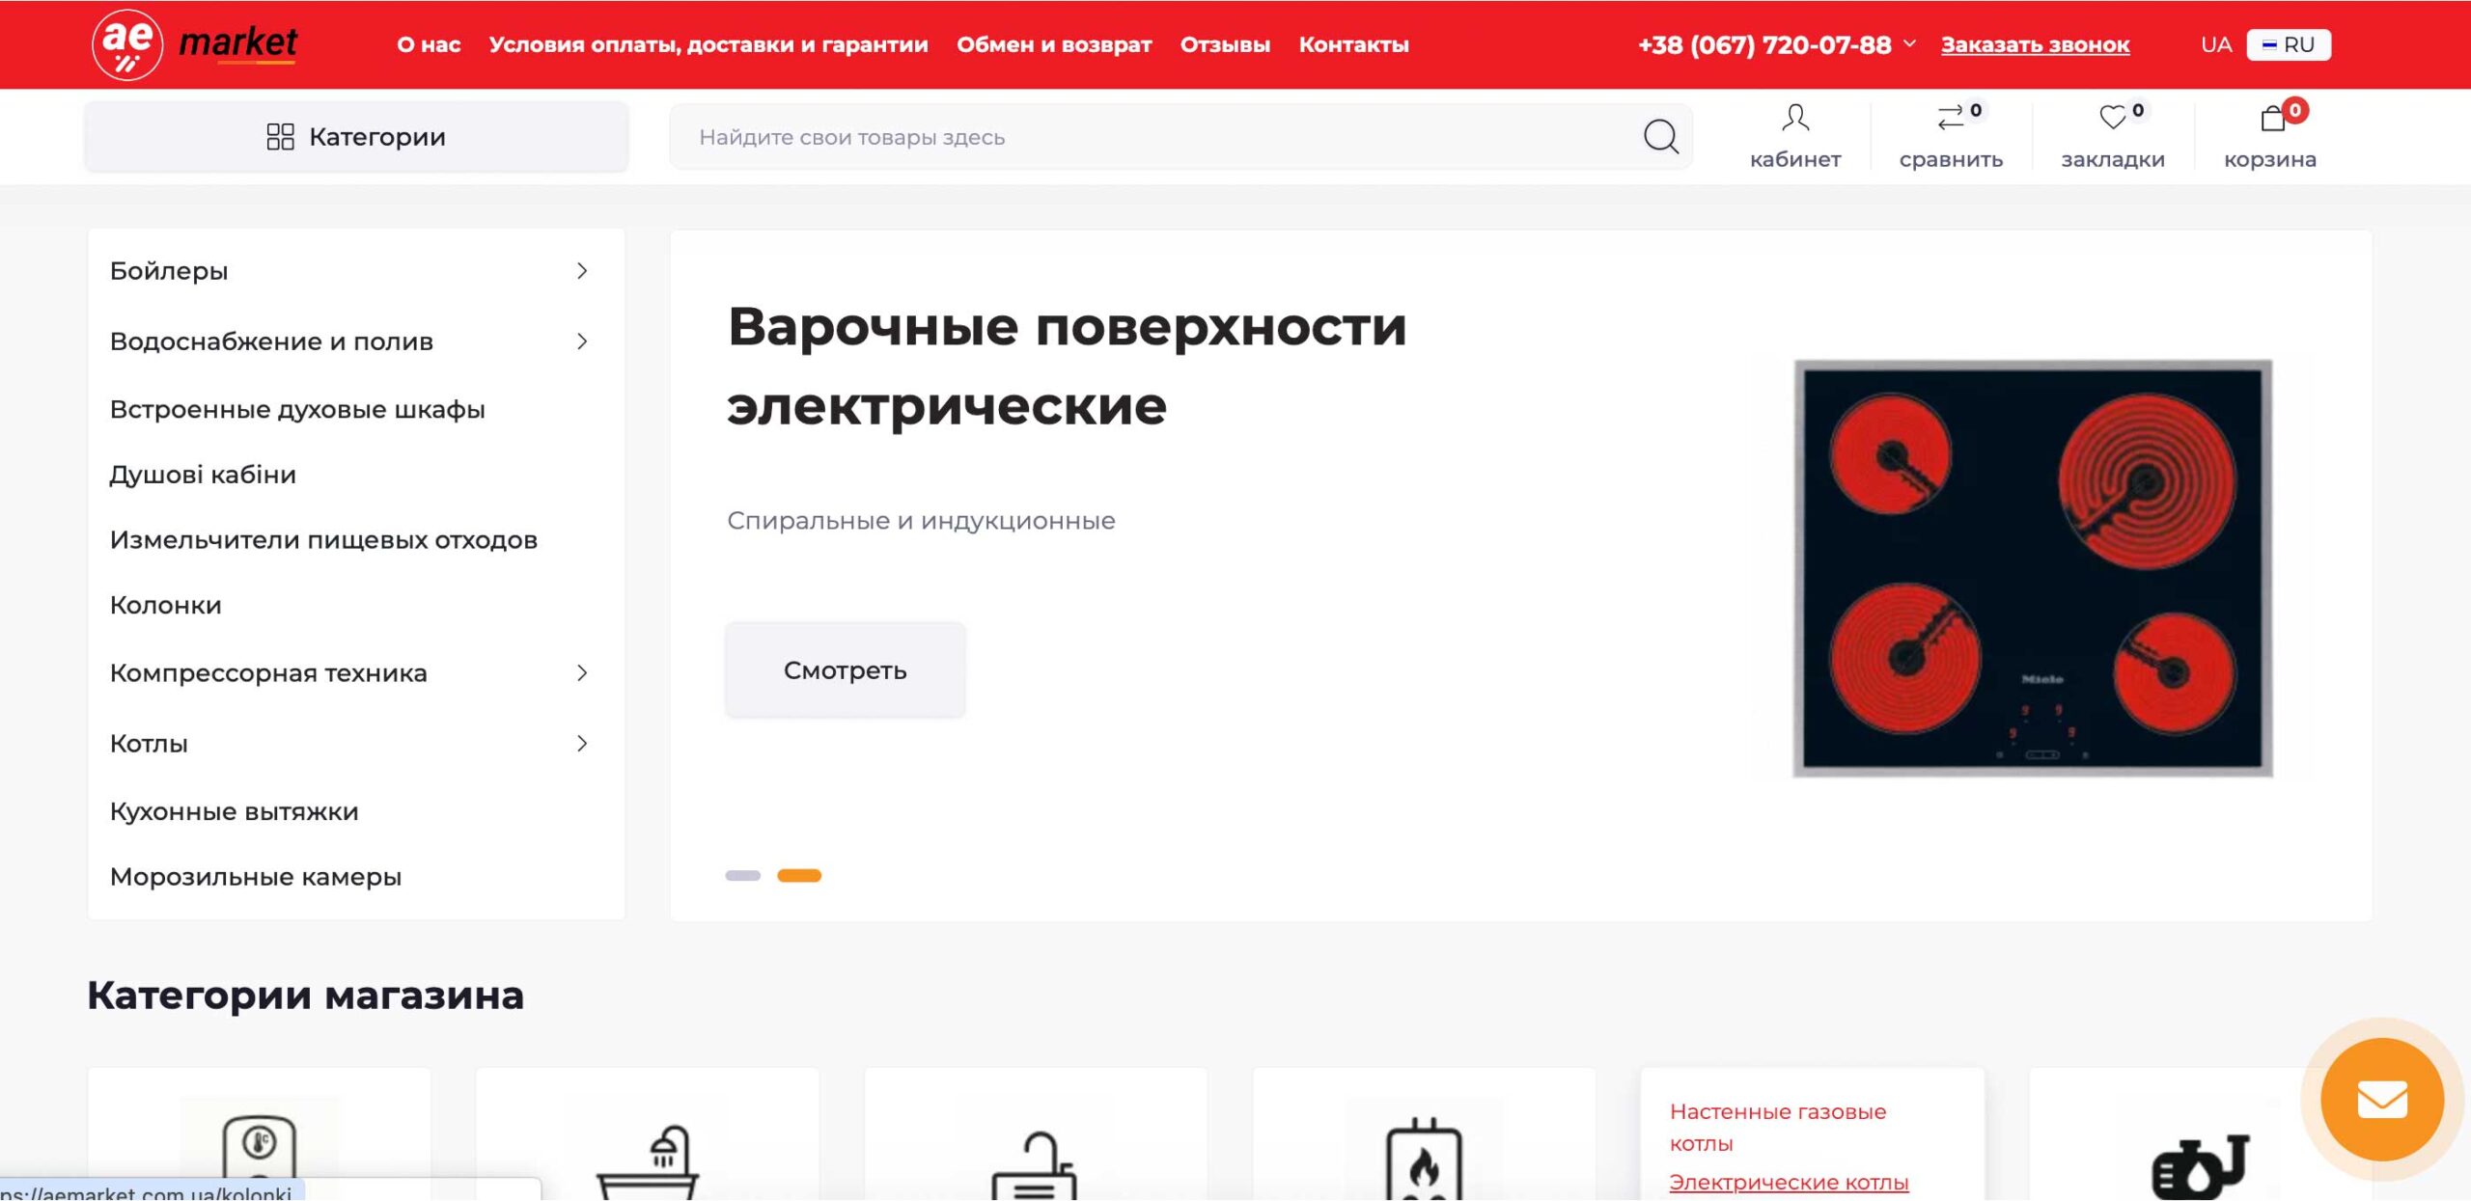Click the search magnifier icon

[x=1660, y=137]
